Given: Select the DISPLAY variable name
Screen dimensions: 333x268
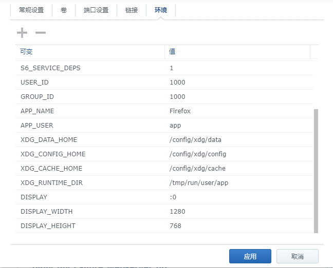Looking at the screenshot, I should 34,197.
